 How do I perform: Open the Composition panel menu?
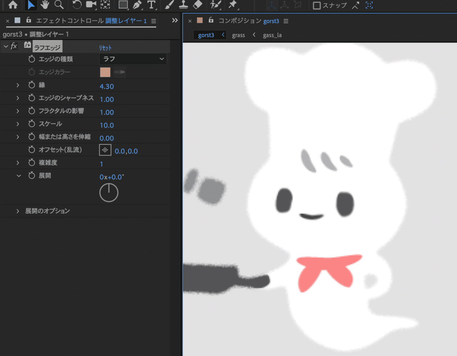tap(286, 21)
